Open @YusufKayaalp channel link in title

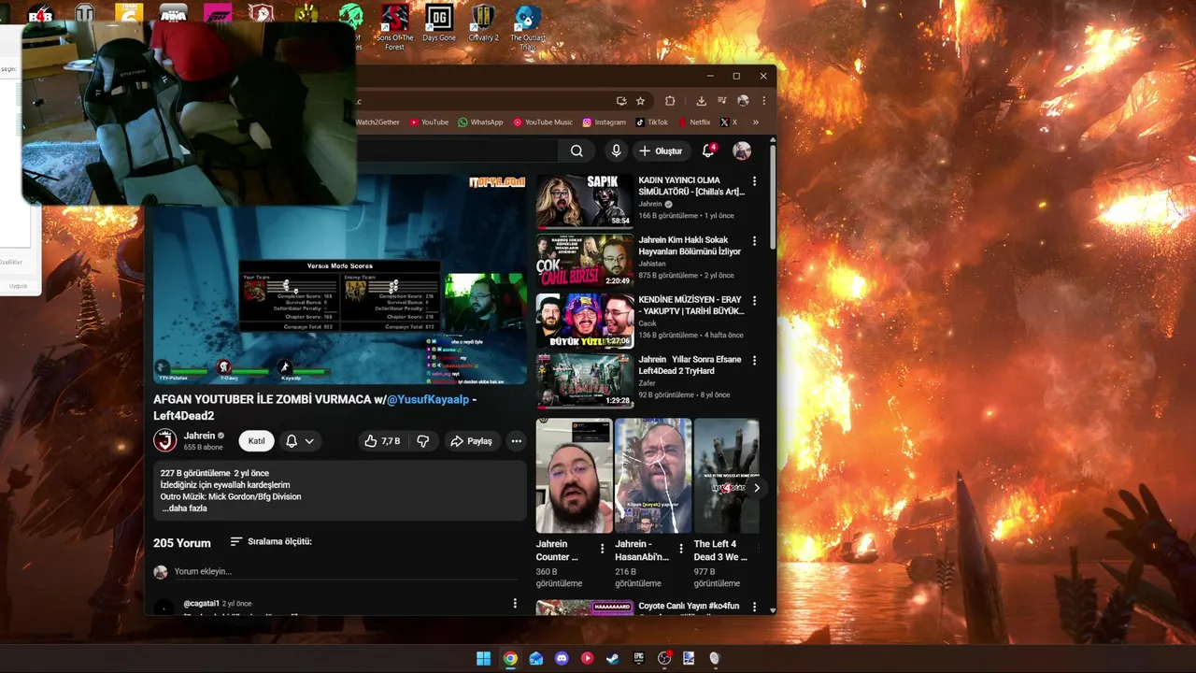(428, 399)
